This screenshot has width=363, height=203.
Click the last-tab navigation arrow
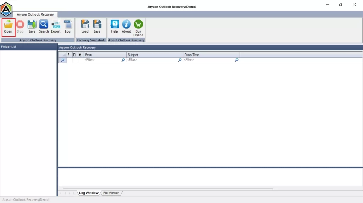74,193
